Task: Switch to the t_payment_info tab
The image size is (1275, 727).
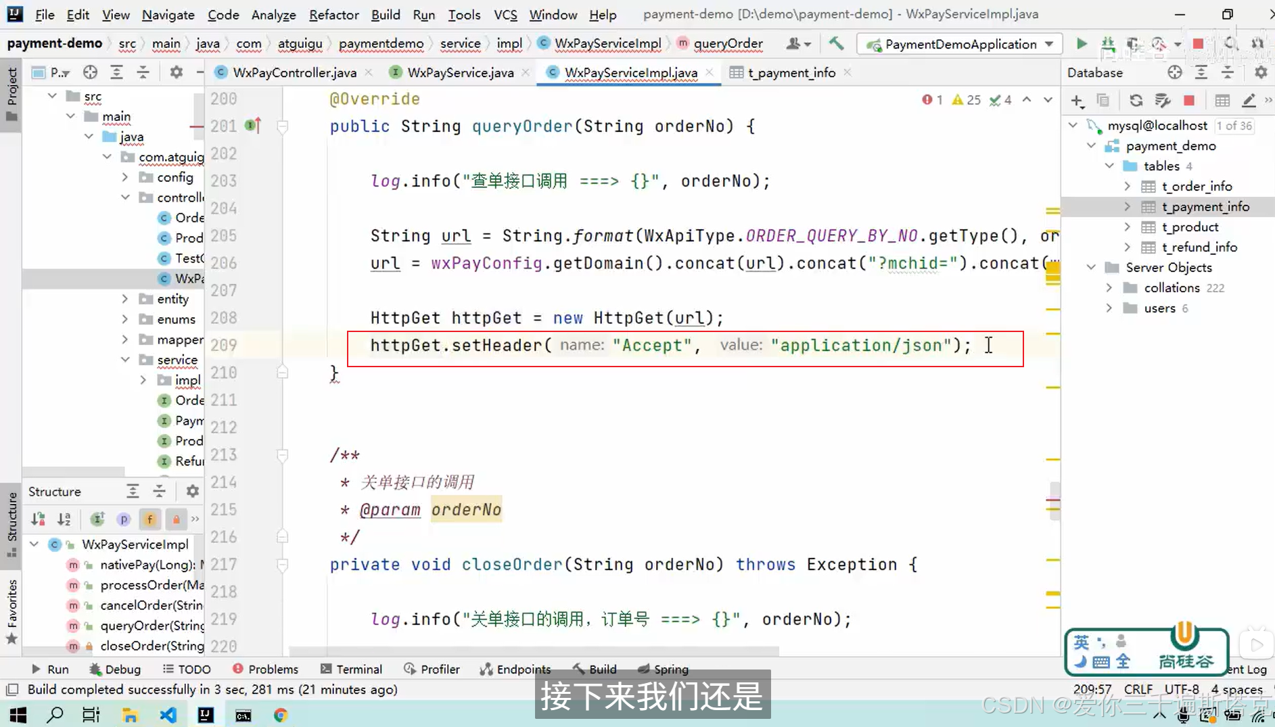Action: (x=791, y=72)
